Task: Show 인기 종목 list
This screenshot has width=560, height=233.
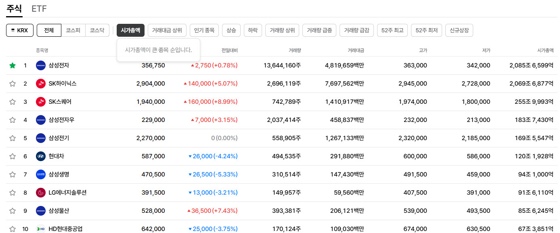Action: (x=204, y=30)
